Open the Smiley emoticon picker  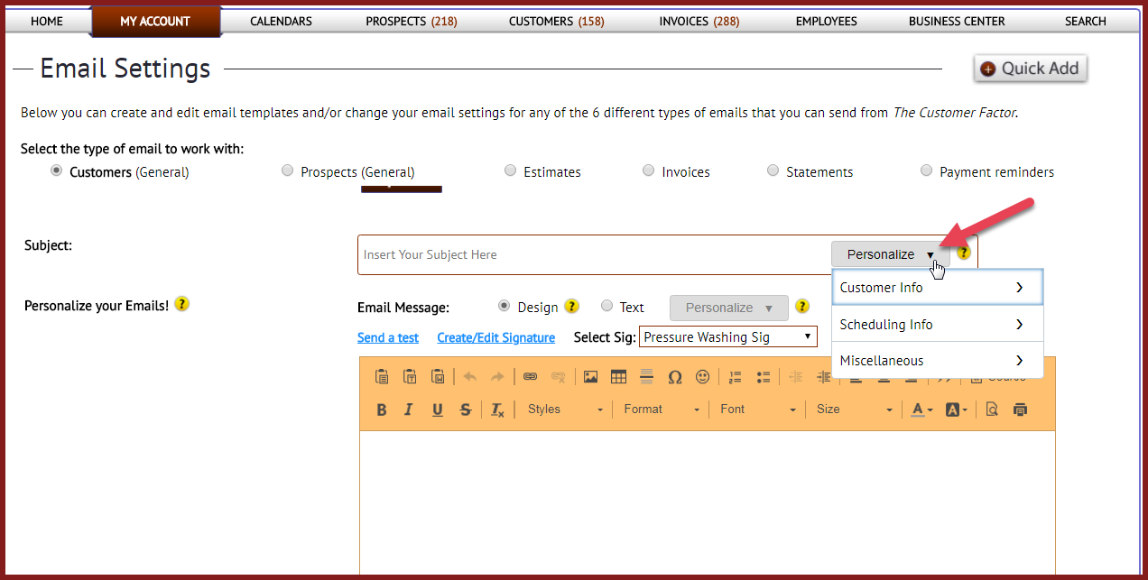click(x=702, y=377)
